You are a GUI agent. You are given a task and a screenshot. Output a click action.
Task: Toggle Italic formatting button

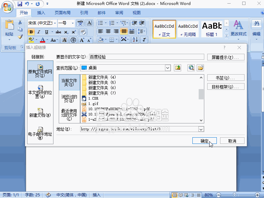coord(39,32)
